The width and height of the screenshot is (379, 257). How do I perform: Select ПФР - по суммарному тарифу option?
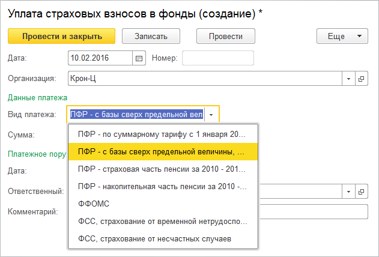pyautogui.click(x=162, y=134)
